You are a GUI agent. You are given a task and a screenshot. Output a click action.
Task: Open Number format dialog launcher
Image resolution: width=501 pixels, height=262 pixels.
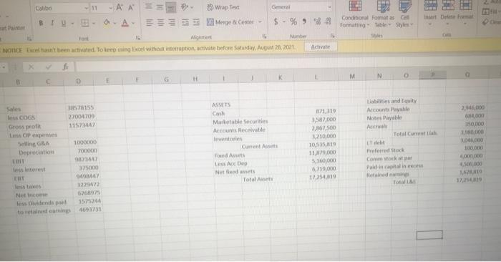click(x=333, y=36)
